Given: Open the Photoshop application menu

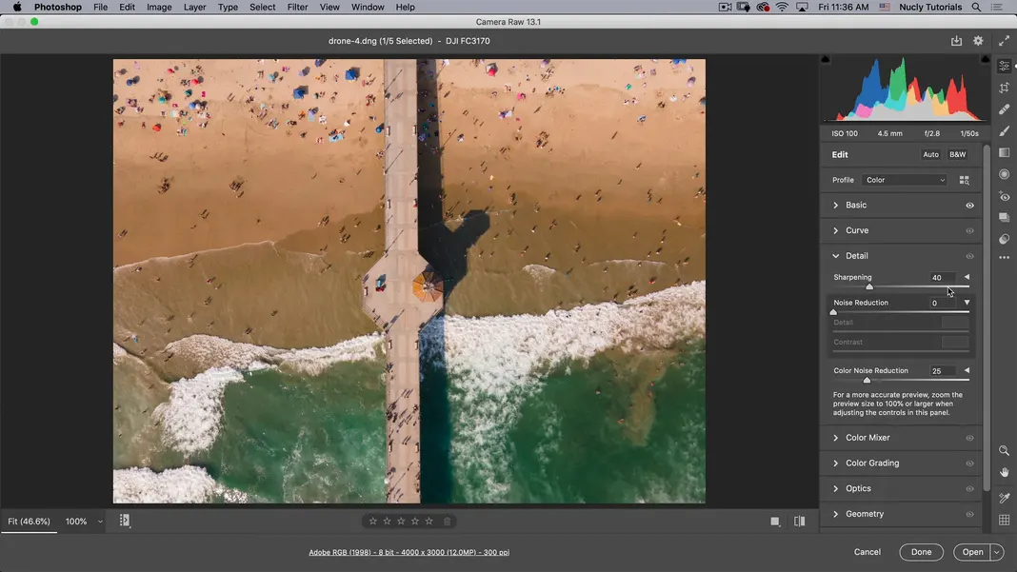Looking at the screenshot, I should pos(58,7).
